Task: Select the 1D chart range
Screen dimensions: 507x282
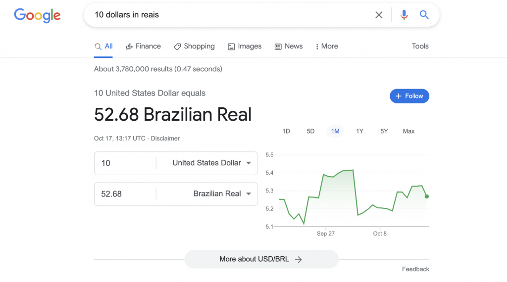Action: (x=286, y=131)
